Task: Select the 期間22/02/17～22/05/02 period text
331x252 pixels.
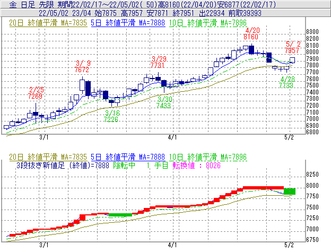Action: [x=98, y=4]
